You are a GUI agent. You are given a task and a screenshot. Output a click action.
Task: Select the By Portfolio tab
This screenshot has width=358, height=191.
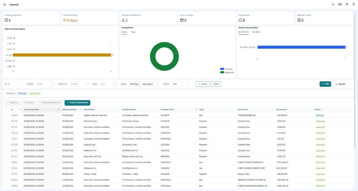pyautogui.click(x=244, y=32)
